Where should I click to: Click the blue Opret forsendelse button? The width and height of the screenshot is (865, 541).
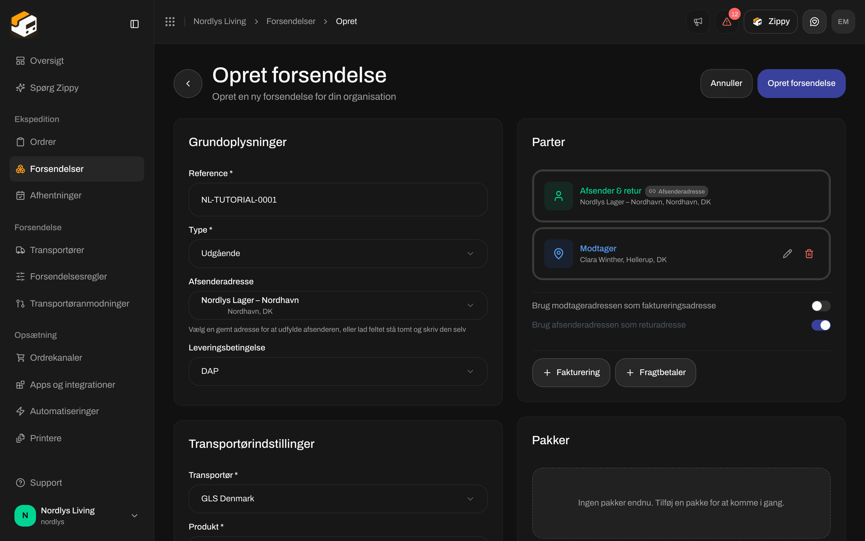point(801,83)
